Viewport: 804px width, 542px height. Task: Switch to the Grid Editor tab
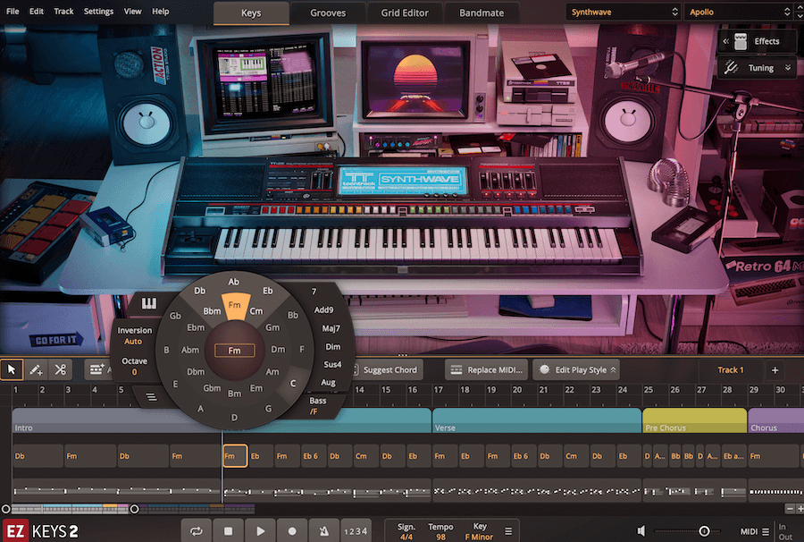click(x=405, y=13)
